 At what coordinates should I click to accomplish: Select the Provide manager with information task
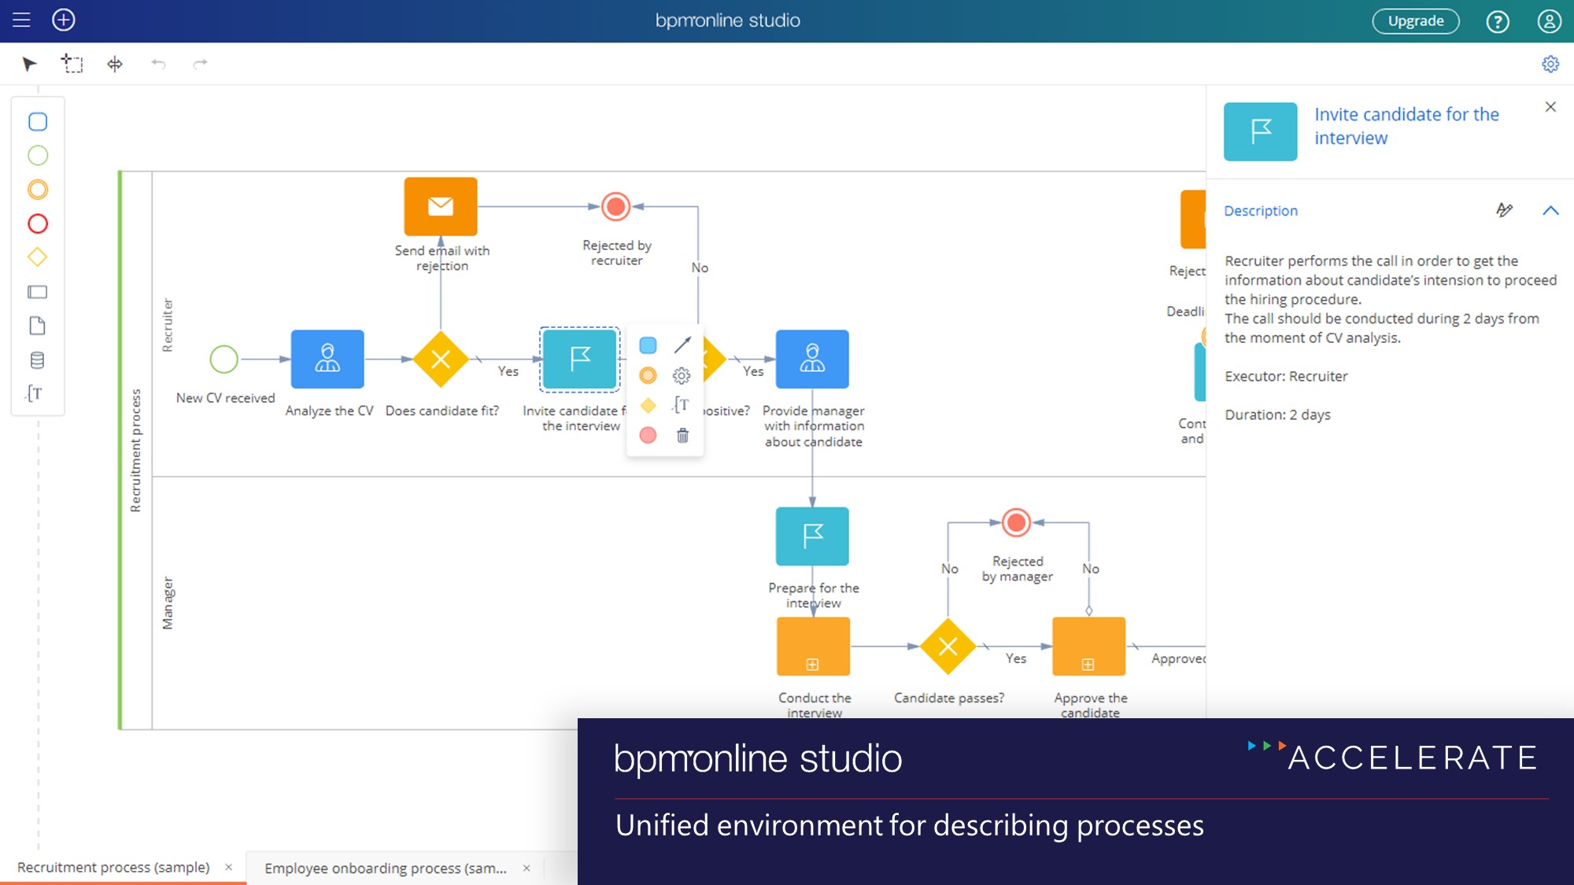click(x=812, y=359)
